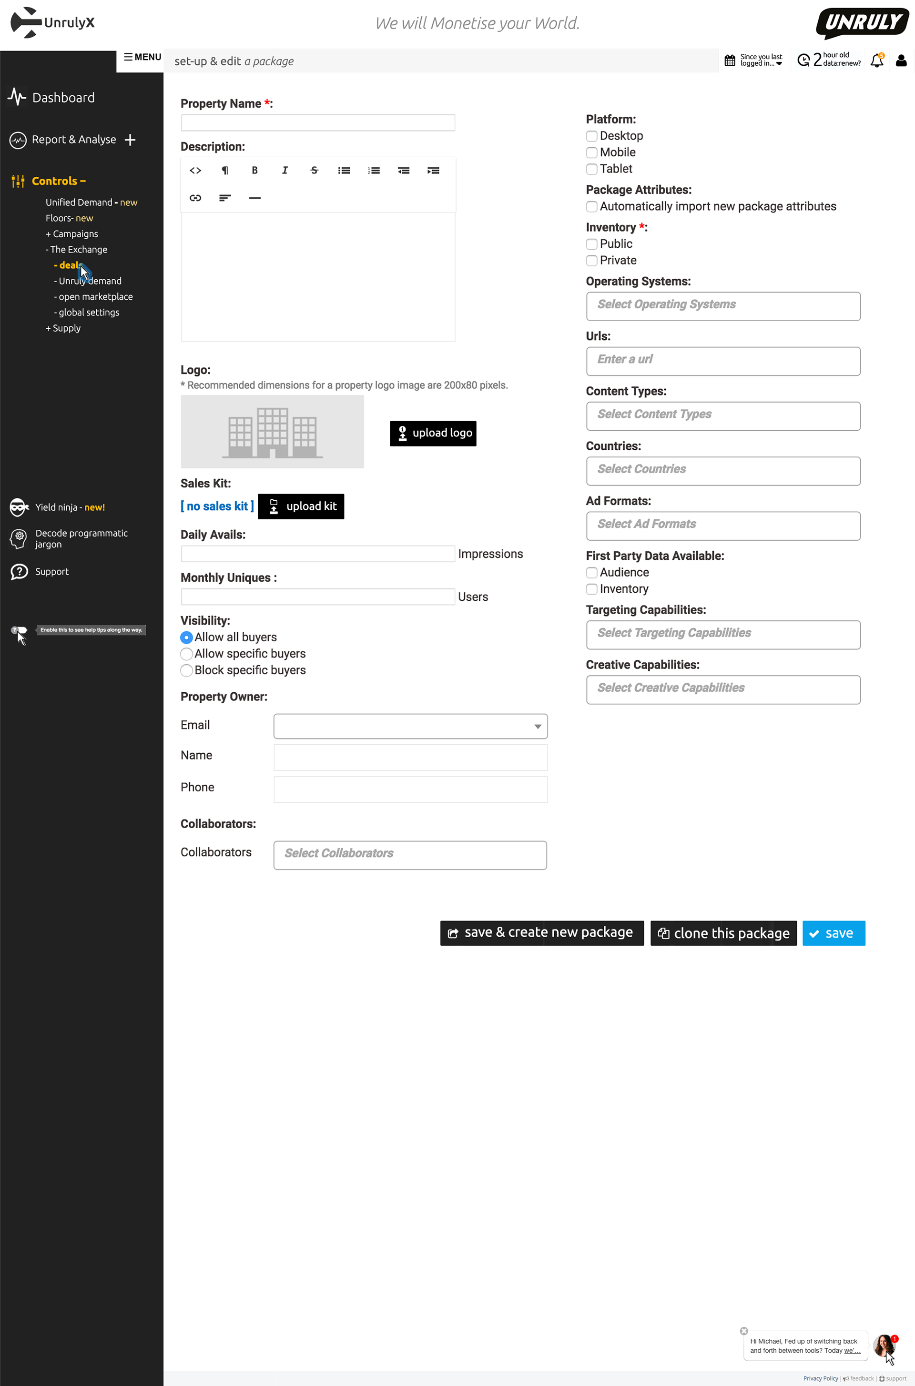Click the upload logo button

[x=433, y=434]
